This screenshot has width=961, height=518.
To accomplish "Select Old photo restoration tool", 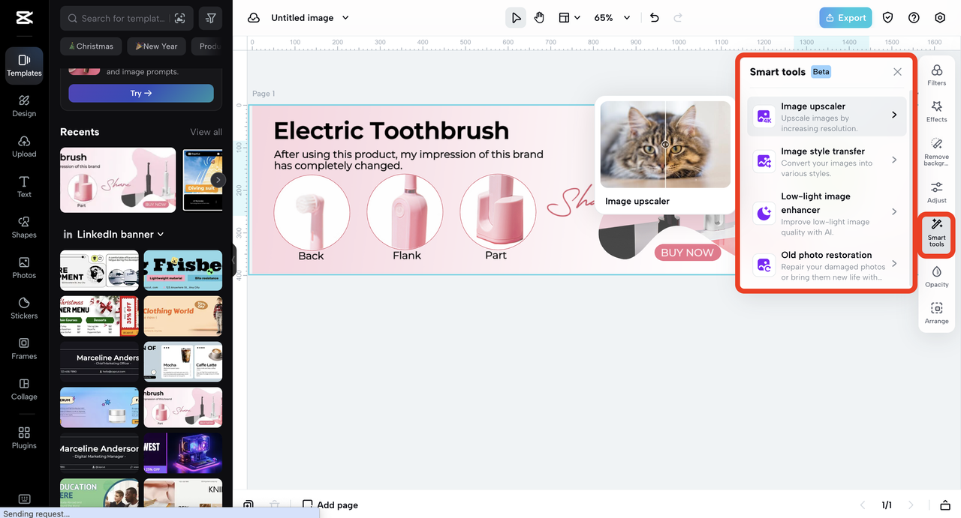I will coord(827,265).
